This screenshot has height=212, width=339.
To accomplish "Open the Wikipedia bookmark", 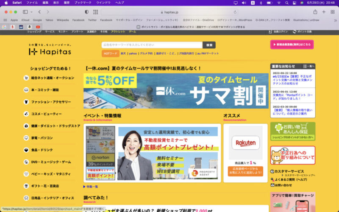I will [63, 20].
